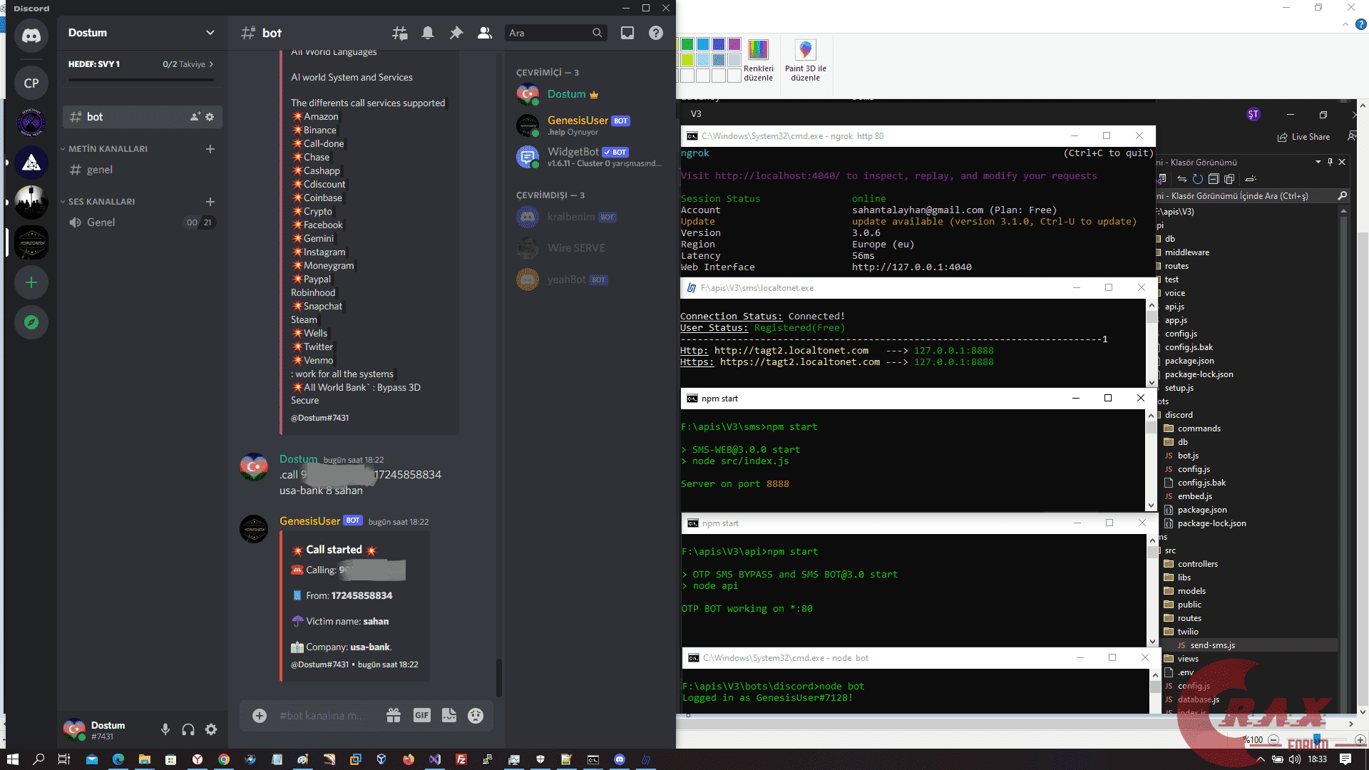Open the Threads icon in channel header
The image size is (1369, 770).
399,33
